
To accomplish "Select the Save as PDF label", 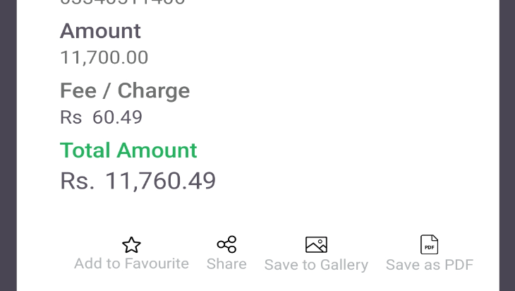I will point(430,265).
